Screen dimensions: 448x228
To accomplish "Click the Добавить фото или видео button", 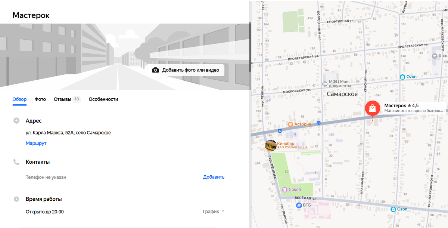I will tap(185, 70).
